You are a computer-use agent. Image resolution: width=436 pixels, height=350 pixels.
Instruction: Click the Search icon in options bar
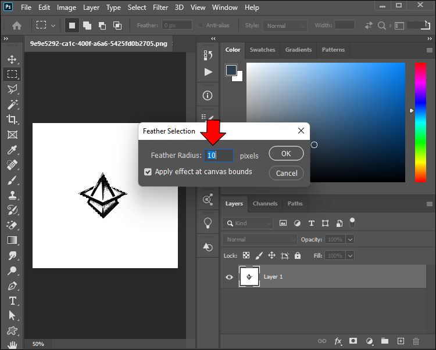click(x=382, y=26)
